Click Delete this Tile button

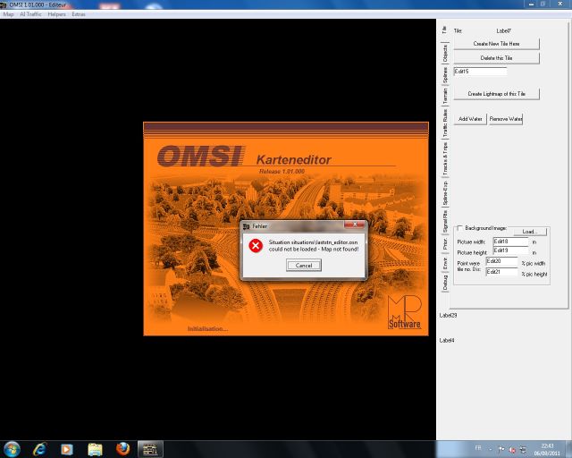click(496, 58)
